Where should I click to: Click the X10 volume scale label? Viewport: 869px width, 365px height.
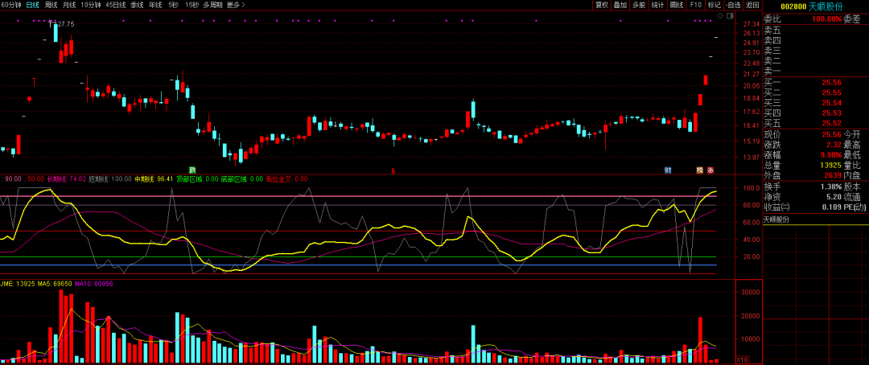click(744, 360)
